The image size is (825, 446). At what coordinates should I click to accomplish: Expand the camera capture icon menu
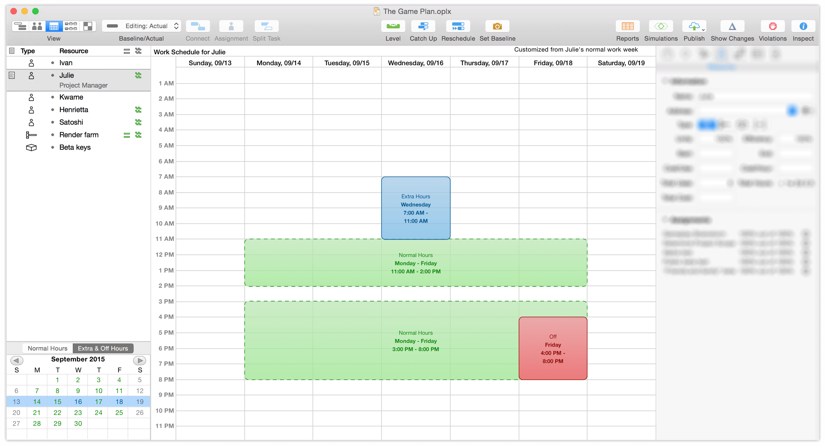tap(498, 27)
